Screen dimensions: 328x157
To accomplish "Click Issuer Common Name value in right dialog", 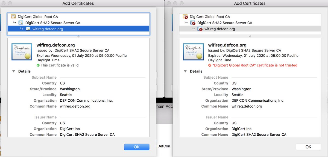I will coord(259,135).
